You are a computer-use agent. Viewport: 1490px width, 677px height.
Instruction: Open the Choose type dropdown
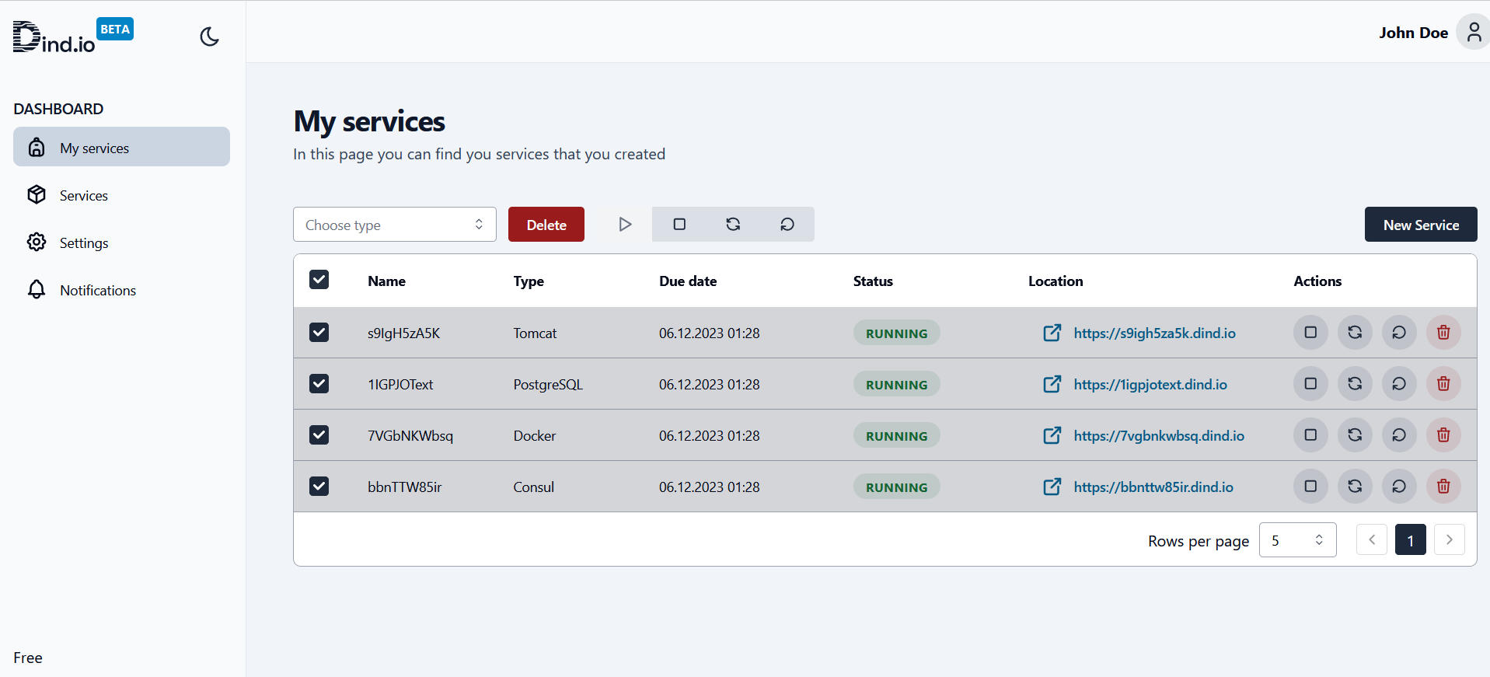pyautogui.click(x=395, y=225)
